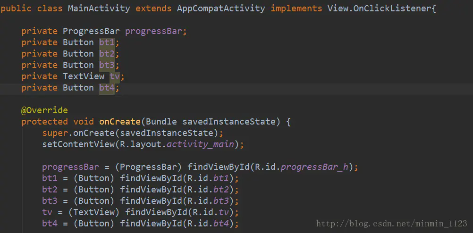473x233 pixels.
Task: Click "tv" variable starting its findViewById assignment
Action: tap(47, 213)
